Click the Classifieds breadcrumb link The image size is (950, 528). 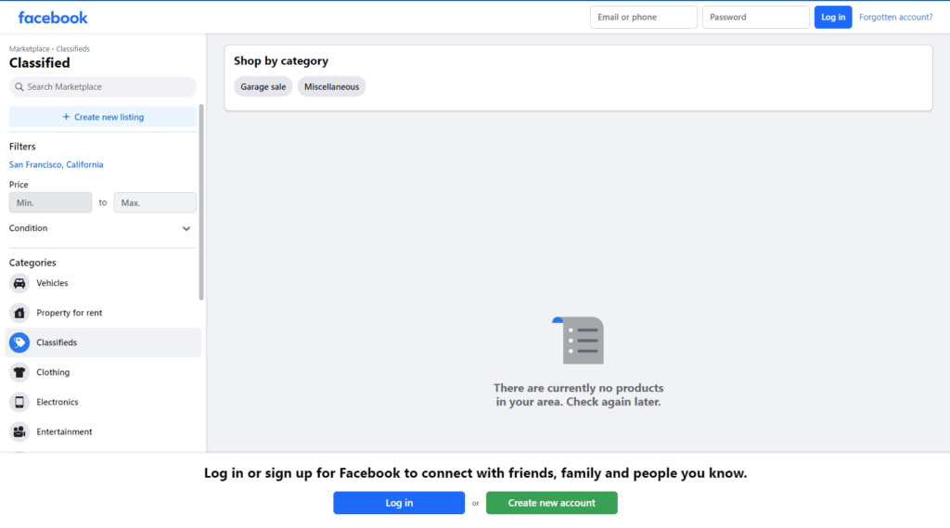[72, 49]
